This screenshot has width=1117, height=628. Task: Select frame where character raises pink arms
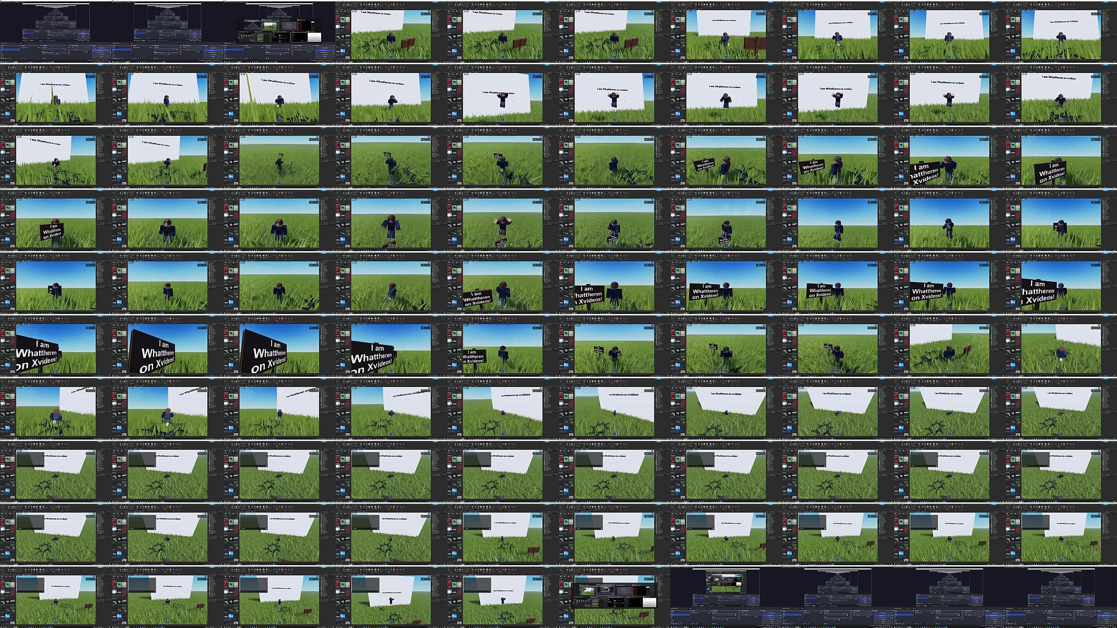tap(503, 219)
